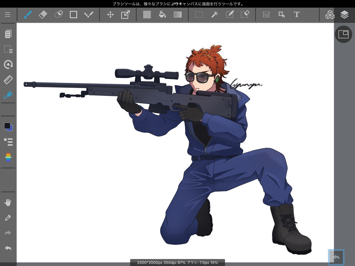Select the Magic Wand tool
The image size is (355, 266).
(x=214, y=15)
